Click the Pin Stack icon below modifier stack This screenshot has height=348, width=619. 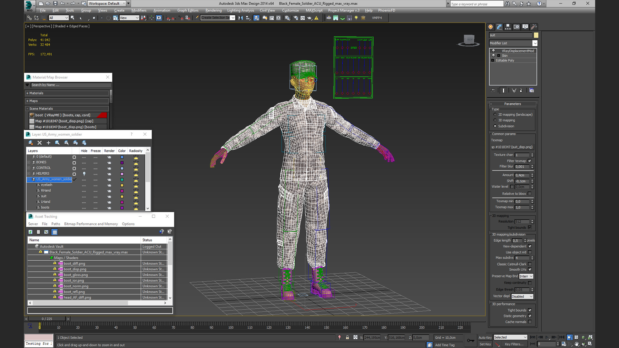493,91
